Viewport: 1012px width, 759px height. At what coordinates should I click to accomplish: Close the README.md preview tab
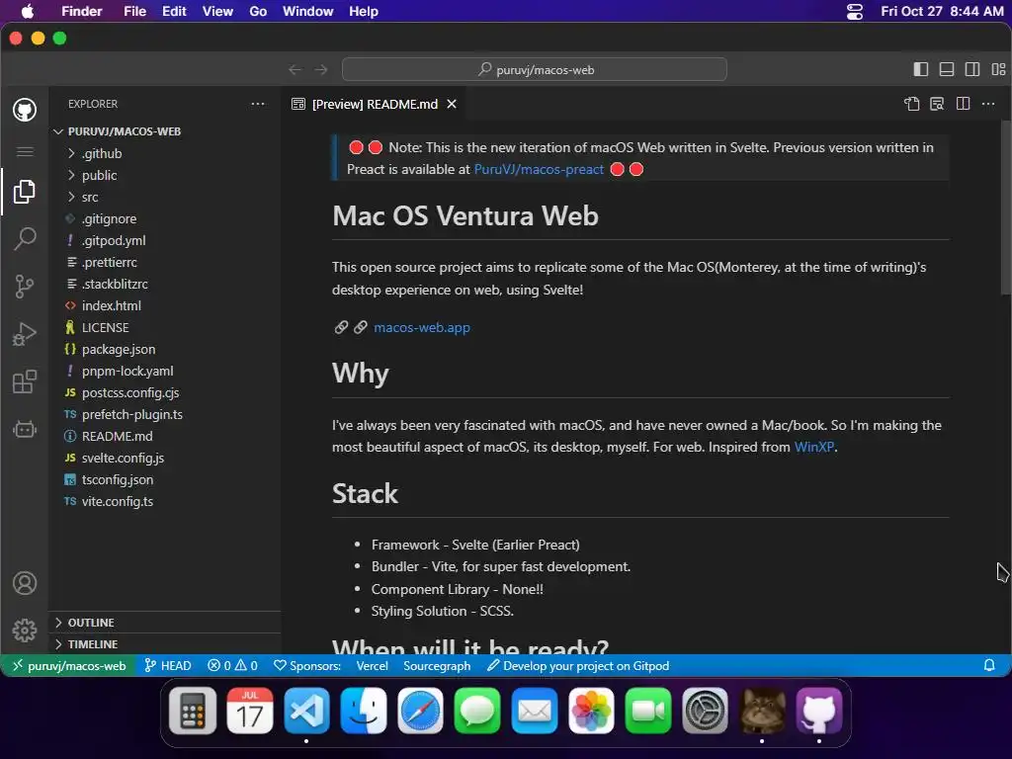[452, 104]
